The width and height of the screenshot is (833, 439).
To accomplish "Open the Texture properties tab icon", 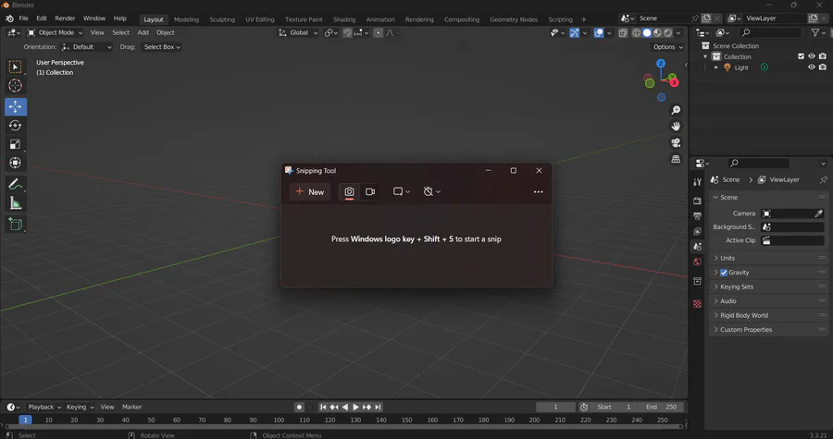I will pyautogui.click(x=698, y=304).
